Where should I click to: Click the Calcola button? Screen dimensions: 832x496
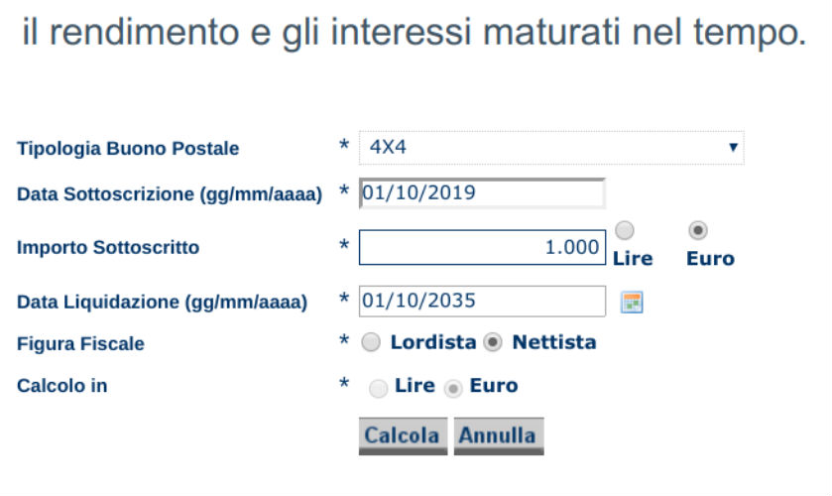403,436
